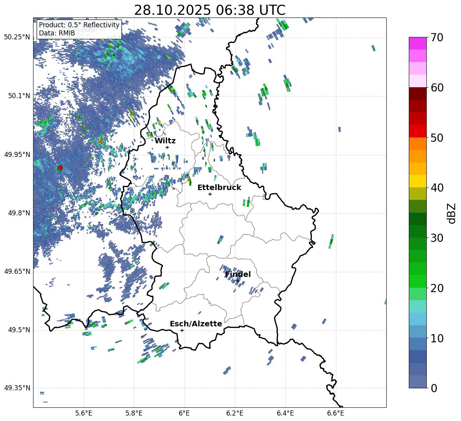The width and height of the screenshot is (461, 421).
Task: Click the 49.5°N latitude label
Action: (19, 330)
